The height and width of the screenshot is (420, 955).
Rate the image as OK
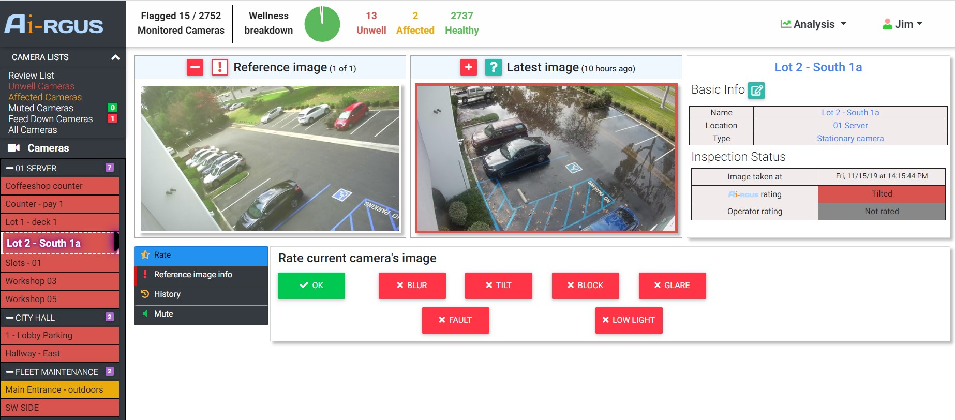311,286
